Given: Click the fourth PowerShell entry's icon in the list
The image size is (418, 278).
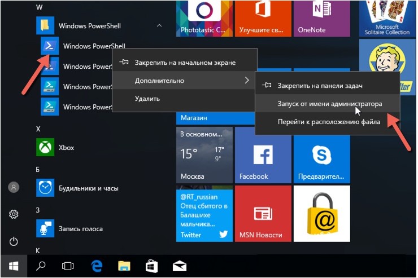Looking at the screenshot, I should (50, 107).
